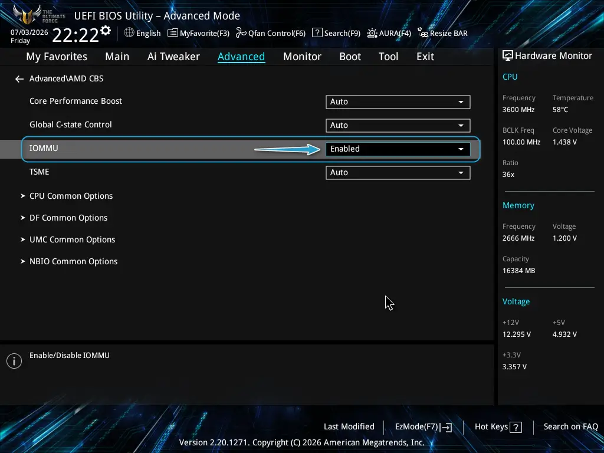Viewport: 604px width, 453px height.
Task: Open the Monitor tab
Action: pos(302,57)
